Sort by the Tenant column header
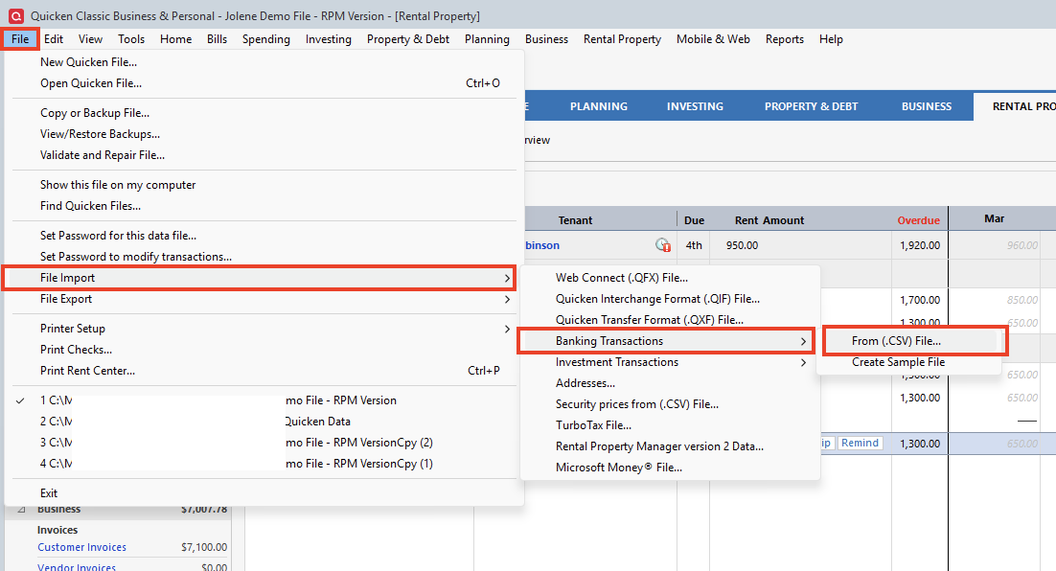Viewport: 1056px width, 571px height. click(x=575, y=220)
